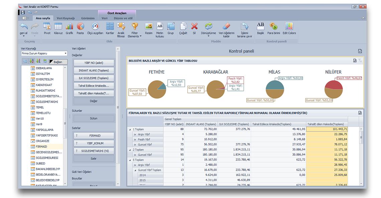Screen dimensions: 381x198
Task: Toggle descending Z-A field sorting
Action: 38,61
